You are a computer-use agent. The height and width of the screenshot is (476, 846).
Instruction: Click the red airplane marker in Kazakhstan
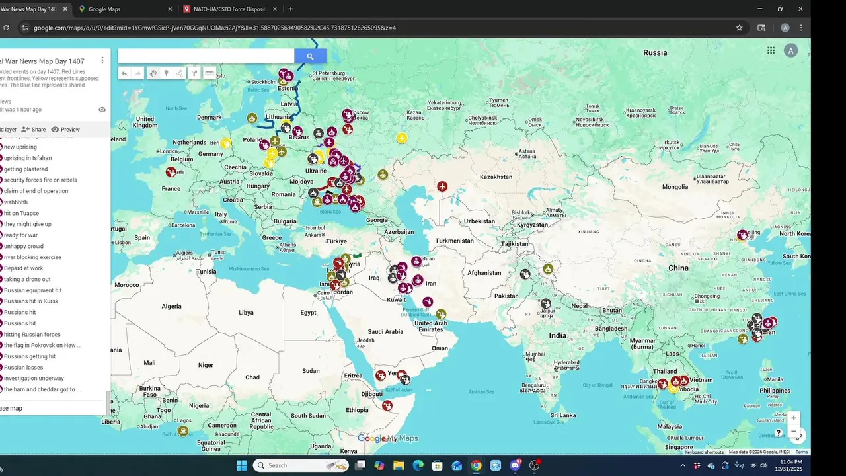point(442,186)
